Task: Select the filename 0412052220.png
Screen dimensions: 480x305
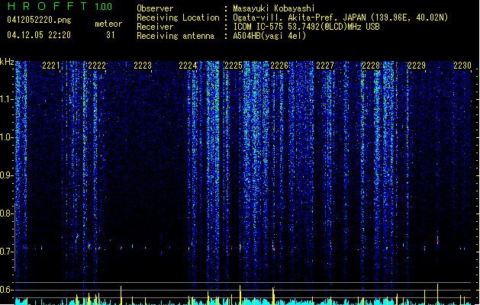Action: pyautogui.click(x=39, y=20)
